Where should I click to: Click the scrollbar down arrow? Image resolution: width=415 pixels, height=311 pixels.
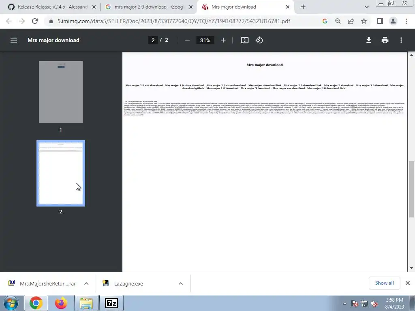(411, 268)
